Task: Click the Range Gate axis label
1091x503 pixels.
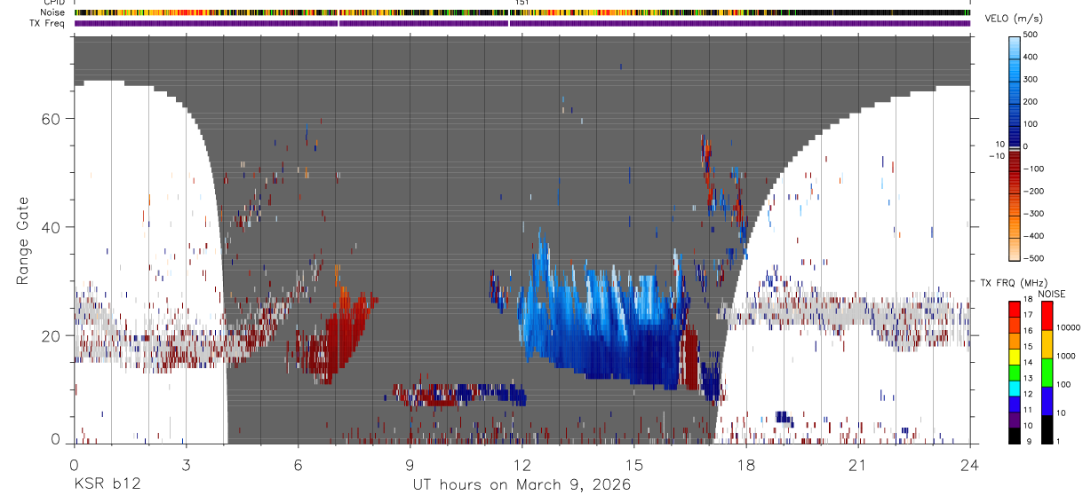Action: (23, 240)
